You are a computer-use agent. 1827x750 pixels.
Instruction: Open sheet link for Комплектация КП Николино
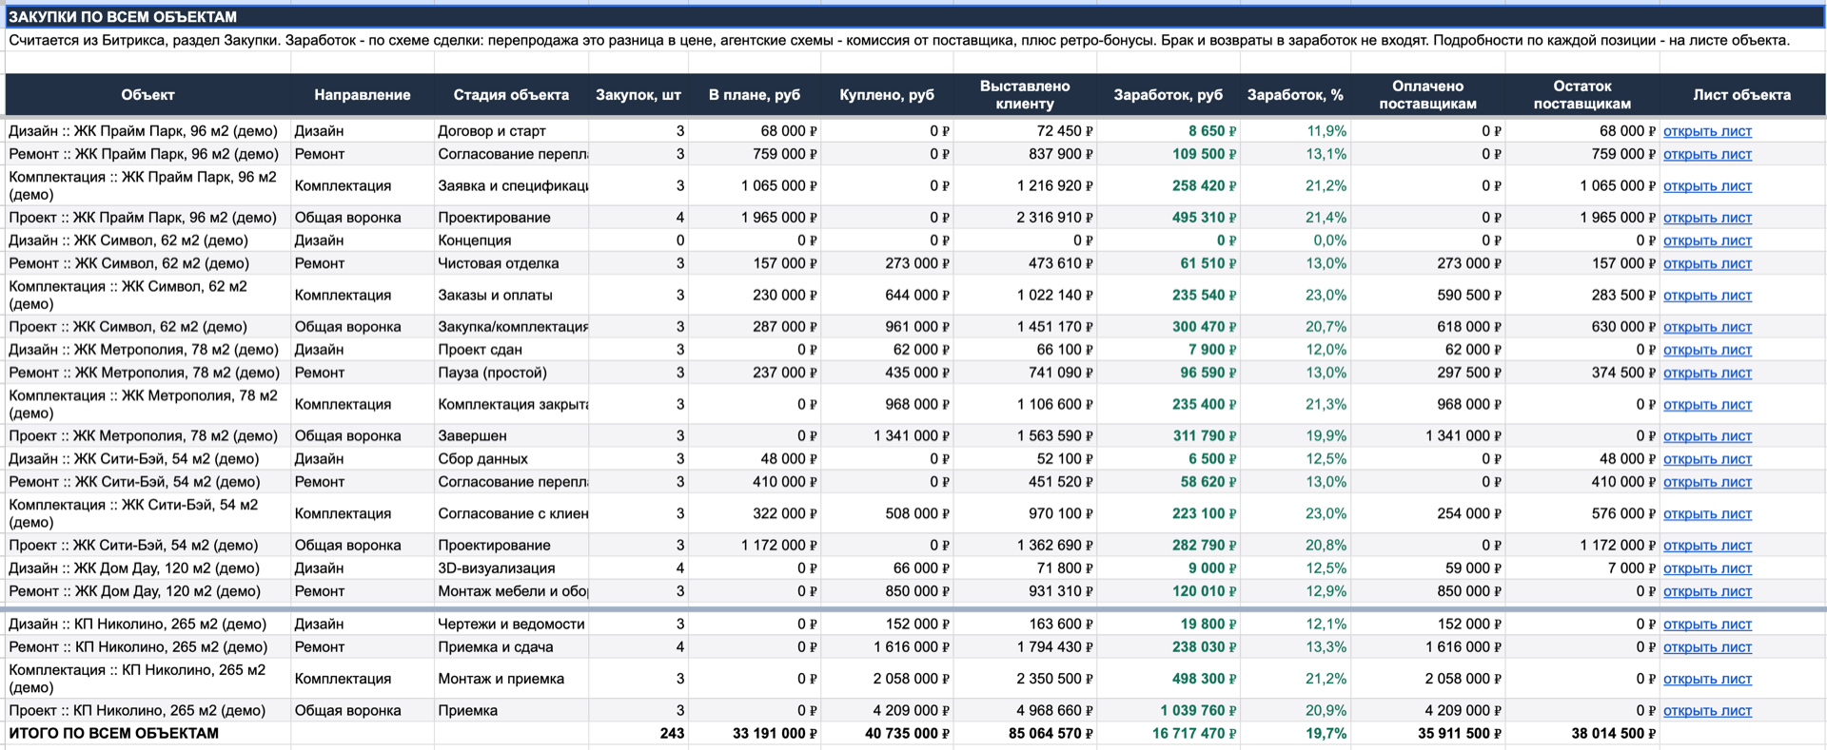click(x=1707, y=680)
